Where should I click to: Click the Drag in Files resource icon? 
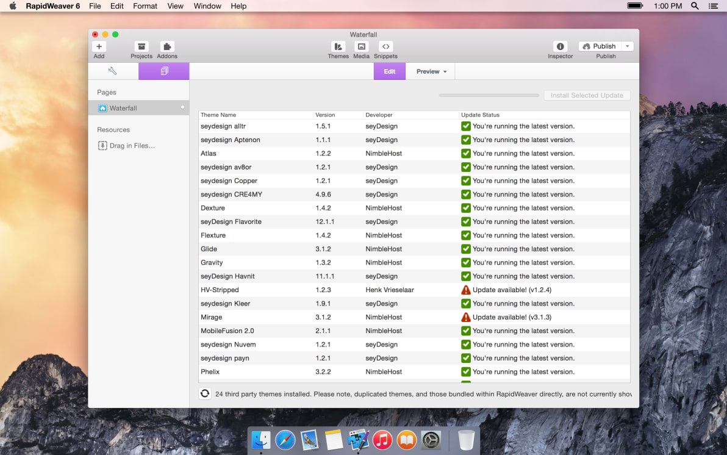click(x=102, y=146)
